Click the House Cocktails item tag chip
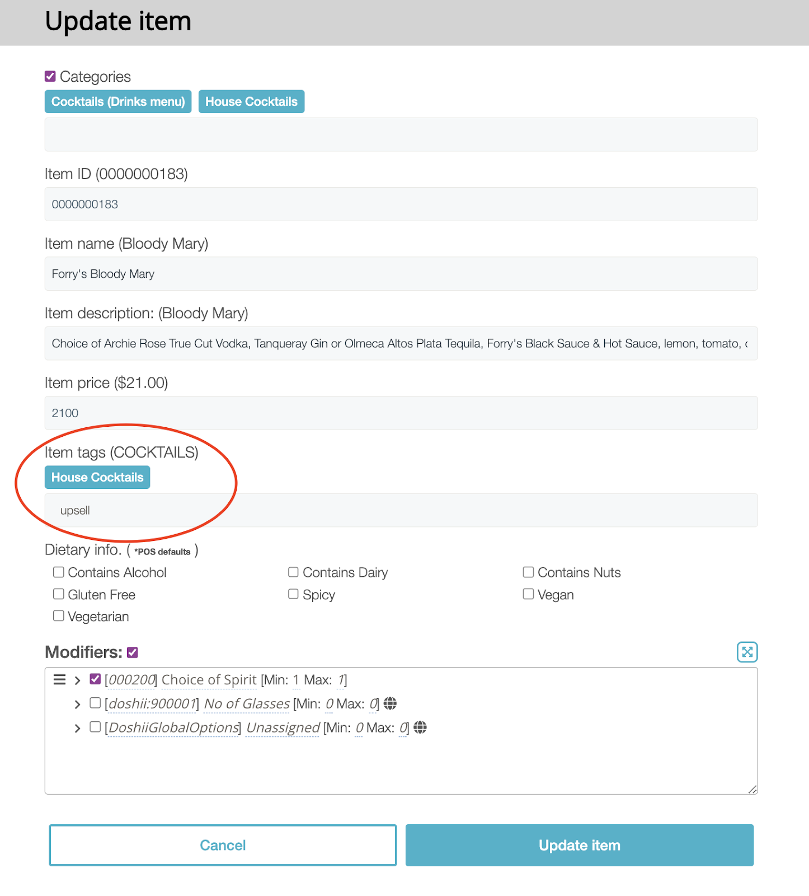 97,477
